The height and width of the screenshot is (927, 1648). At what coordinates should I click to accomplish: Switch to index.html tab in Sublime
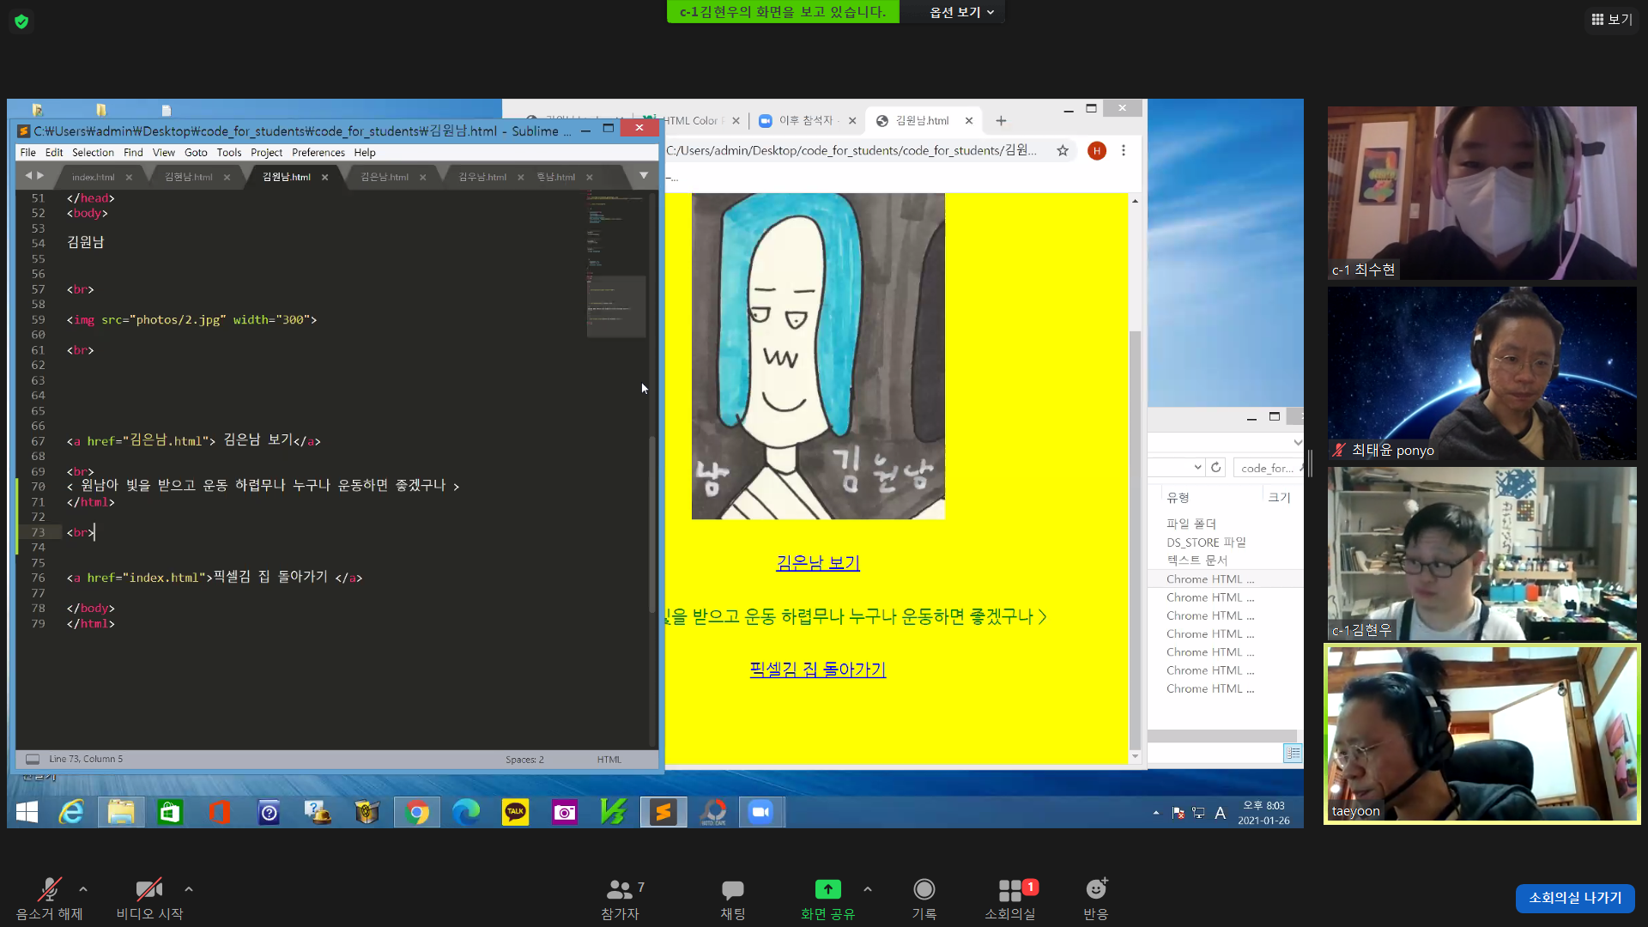point(93,177)
